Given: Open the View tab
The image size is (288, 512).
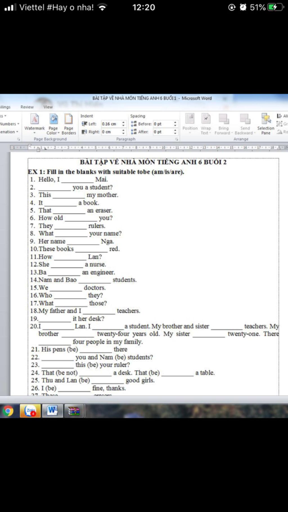Looking at the screenshot, I should 48,107.
